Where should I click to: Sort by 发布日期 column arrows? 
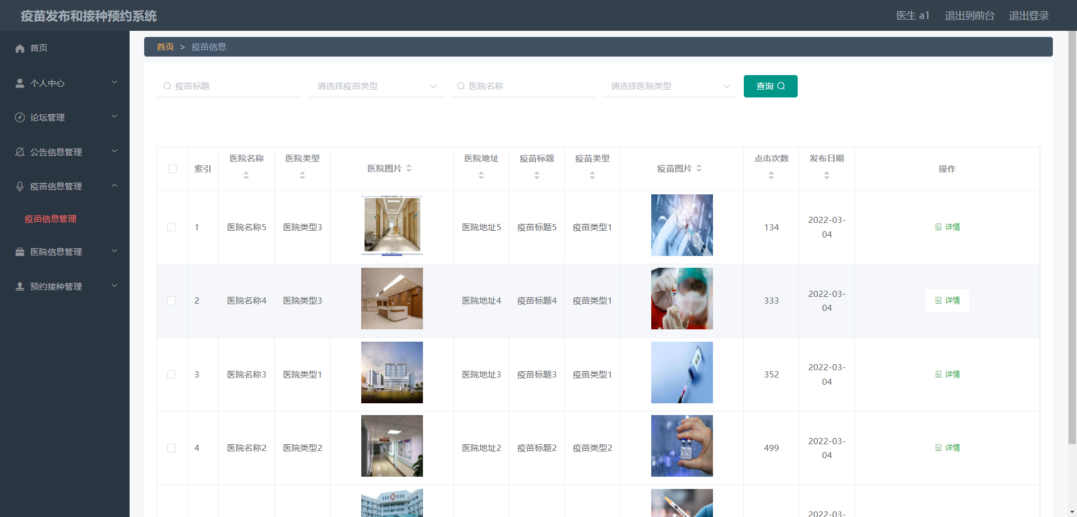[827, 175]
